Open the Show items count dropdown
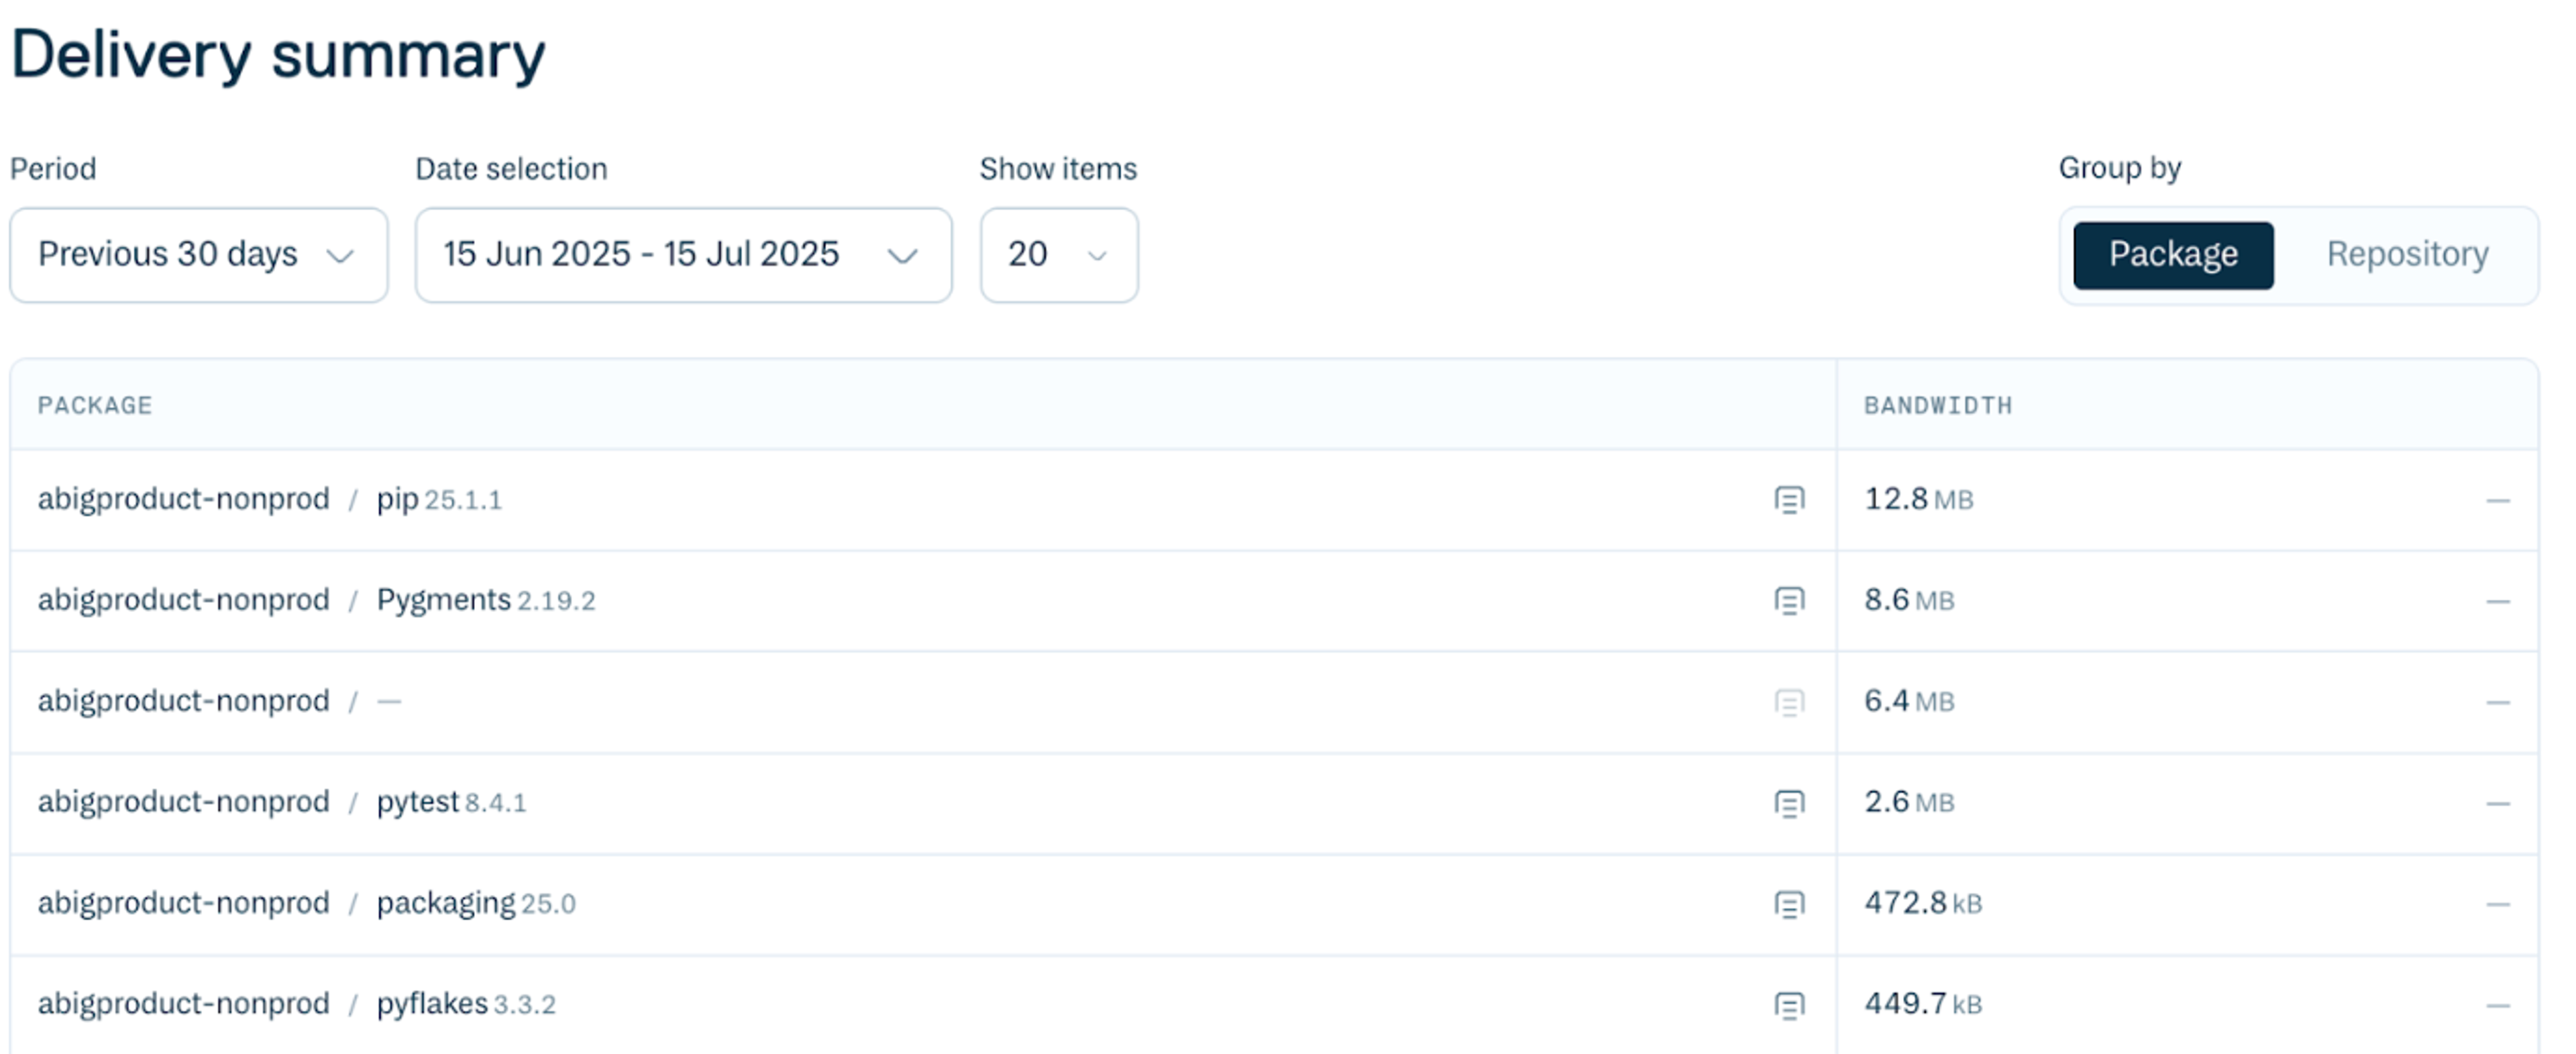This screenshot has height=1054, width=2576. click(1058, 255)
